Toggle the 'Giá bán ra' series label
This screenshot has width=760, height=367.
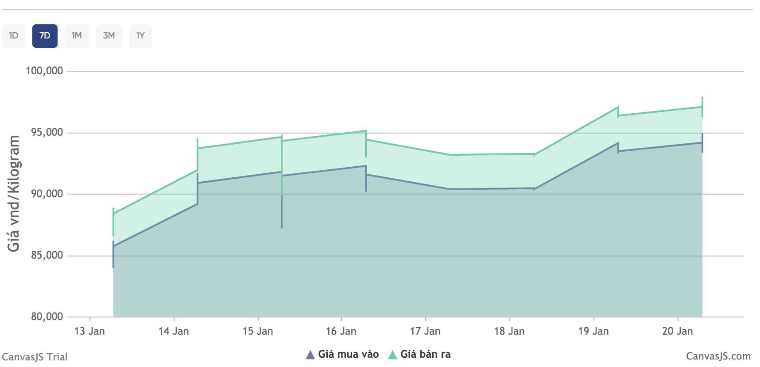425,354
